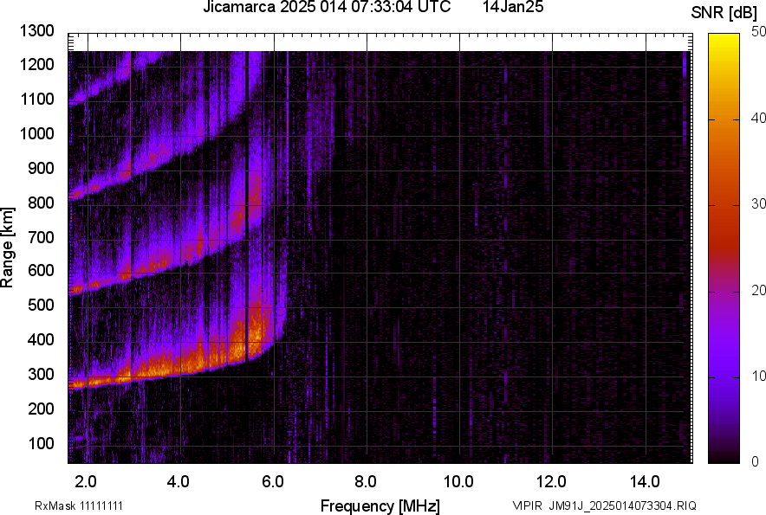Click the range tick label '100'
The height and width of the screenshot is (515, 766).
[x=41, y=443]
